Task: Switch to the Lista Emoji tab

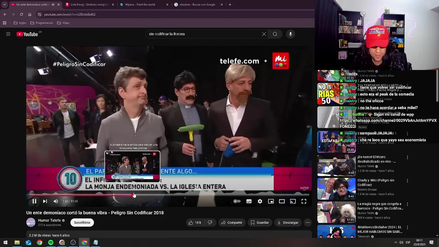Action: [89, 4]
